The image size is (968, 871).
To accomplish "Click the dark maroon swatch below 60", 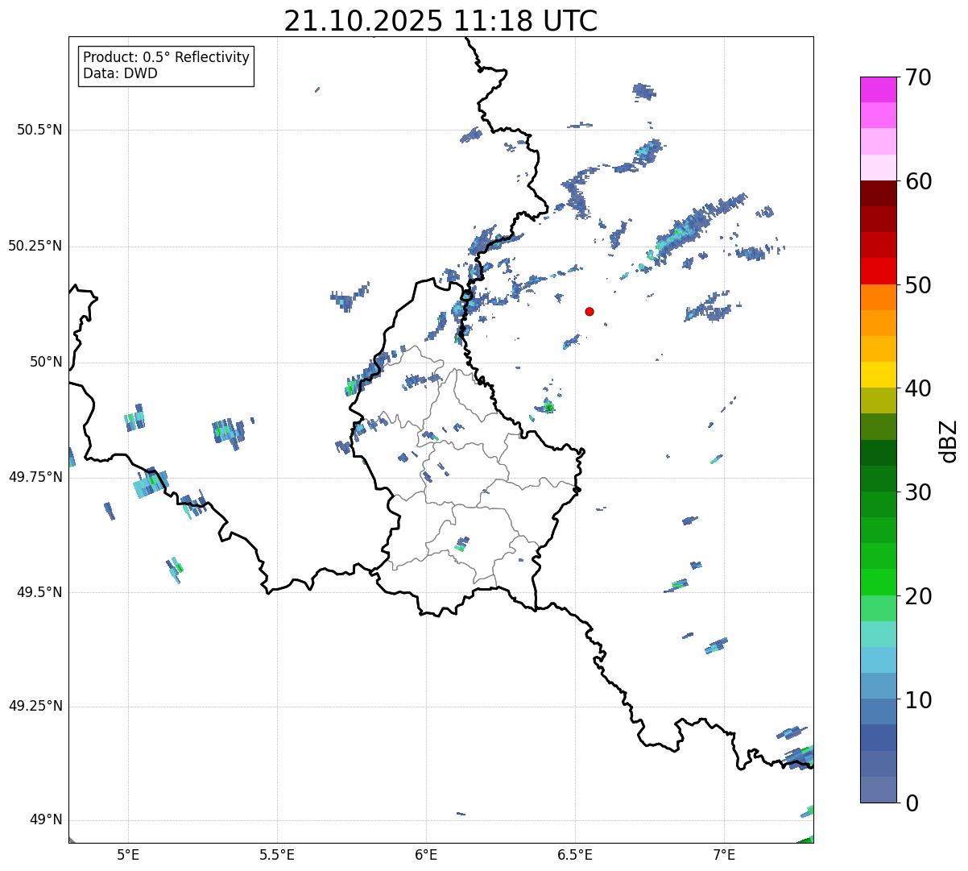I will click(879, 193).
